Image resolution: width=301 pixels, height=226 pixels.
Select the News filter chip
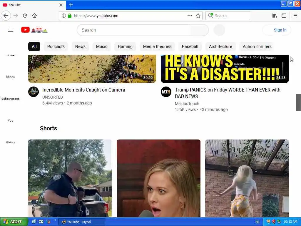coord(80,46)
